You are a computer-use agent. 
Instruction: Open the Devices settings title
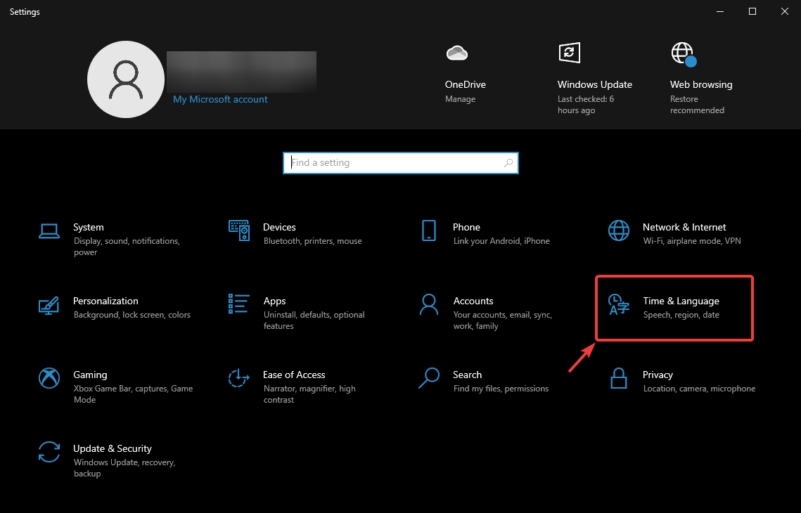(279, 227)
